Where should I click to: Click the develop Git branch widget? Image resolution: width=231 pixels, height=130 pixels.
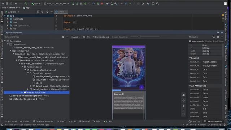(x=213, y=125)
